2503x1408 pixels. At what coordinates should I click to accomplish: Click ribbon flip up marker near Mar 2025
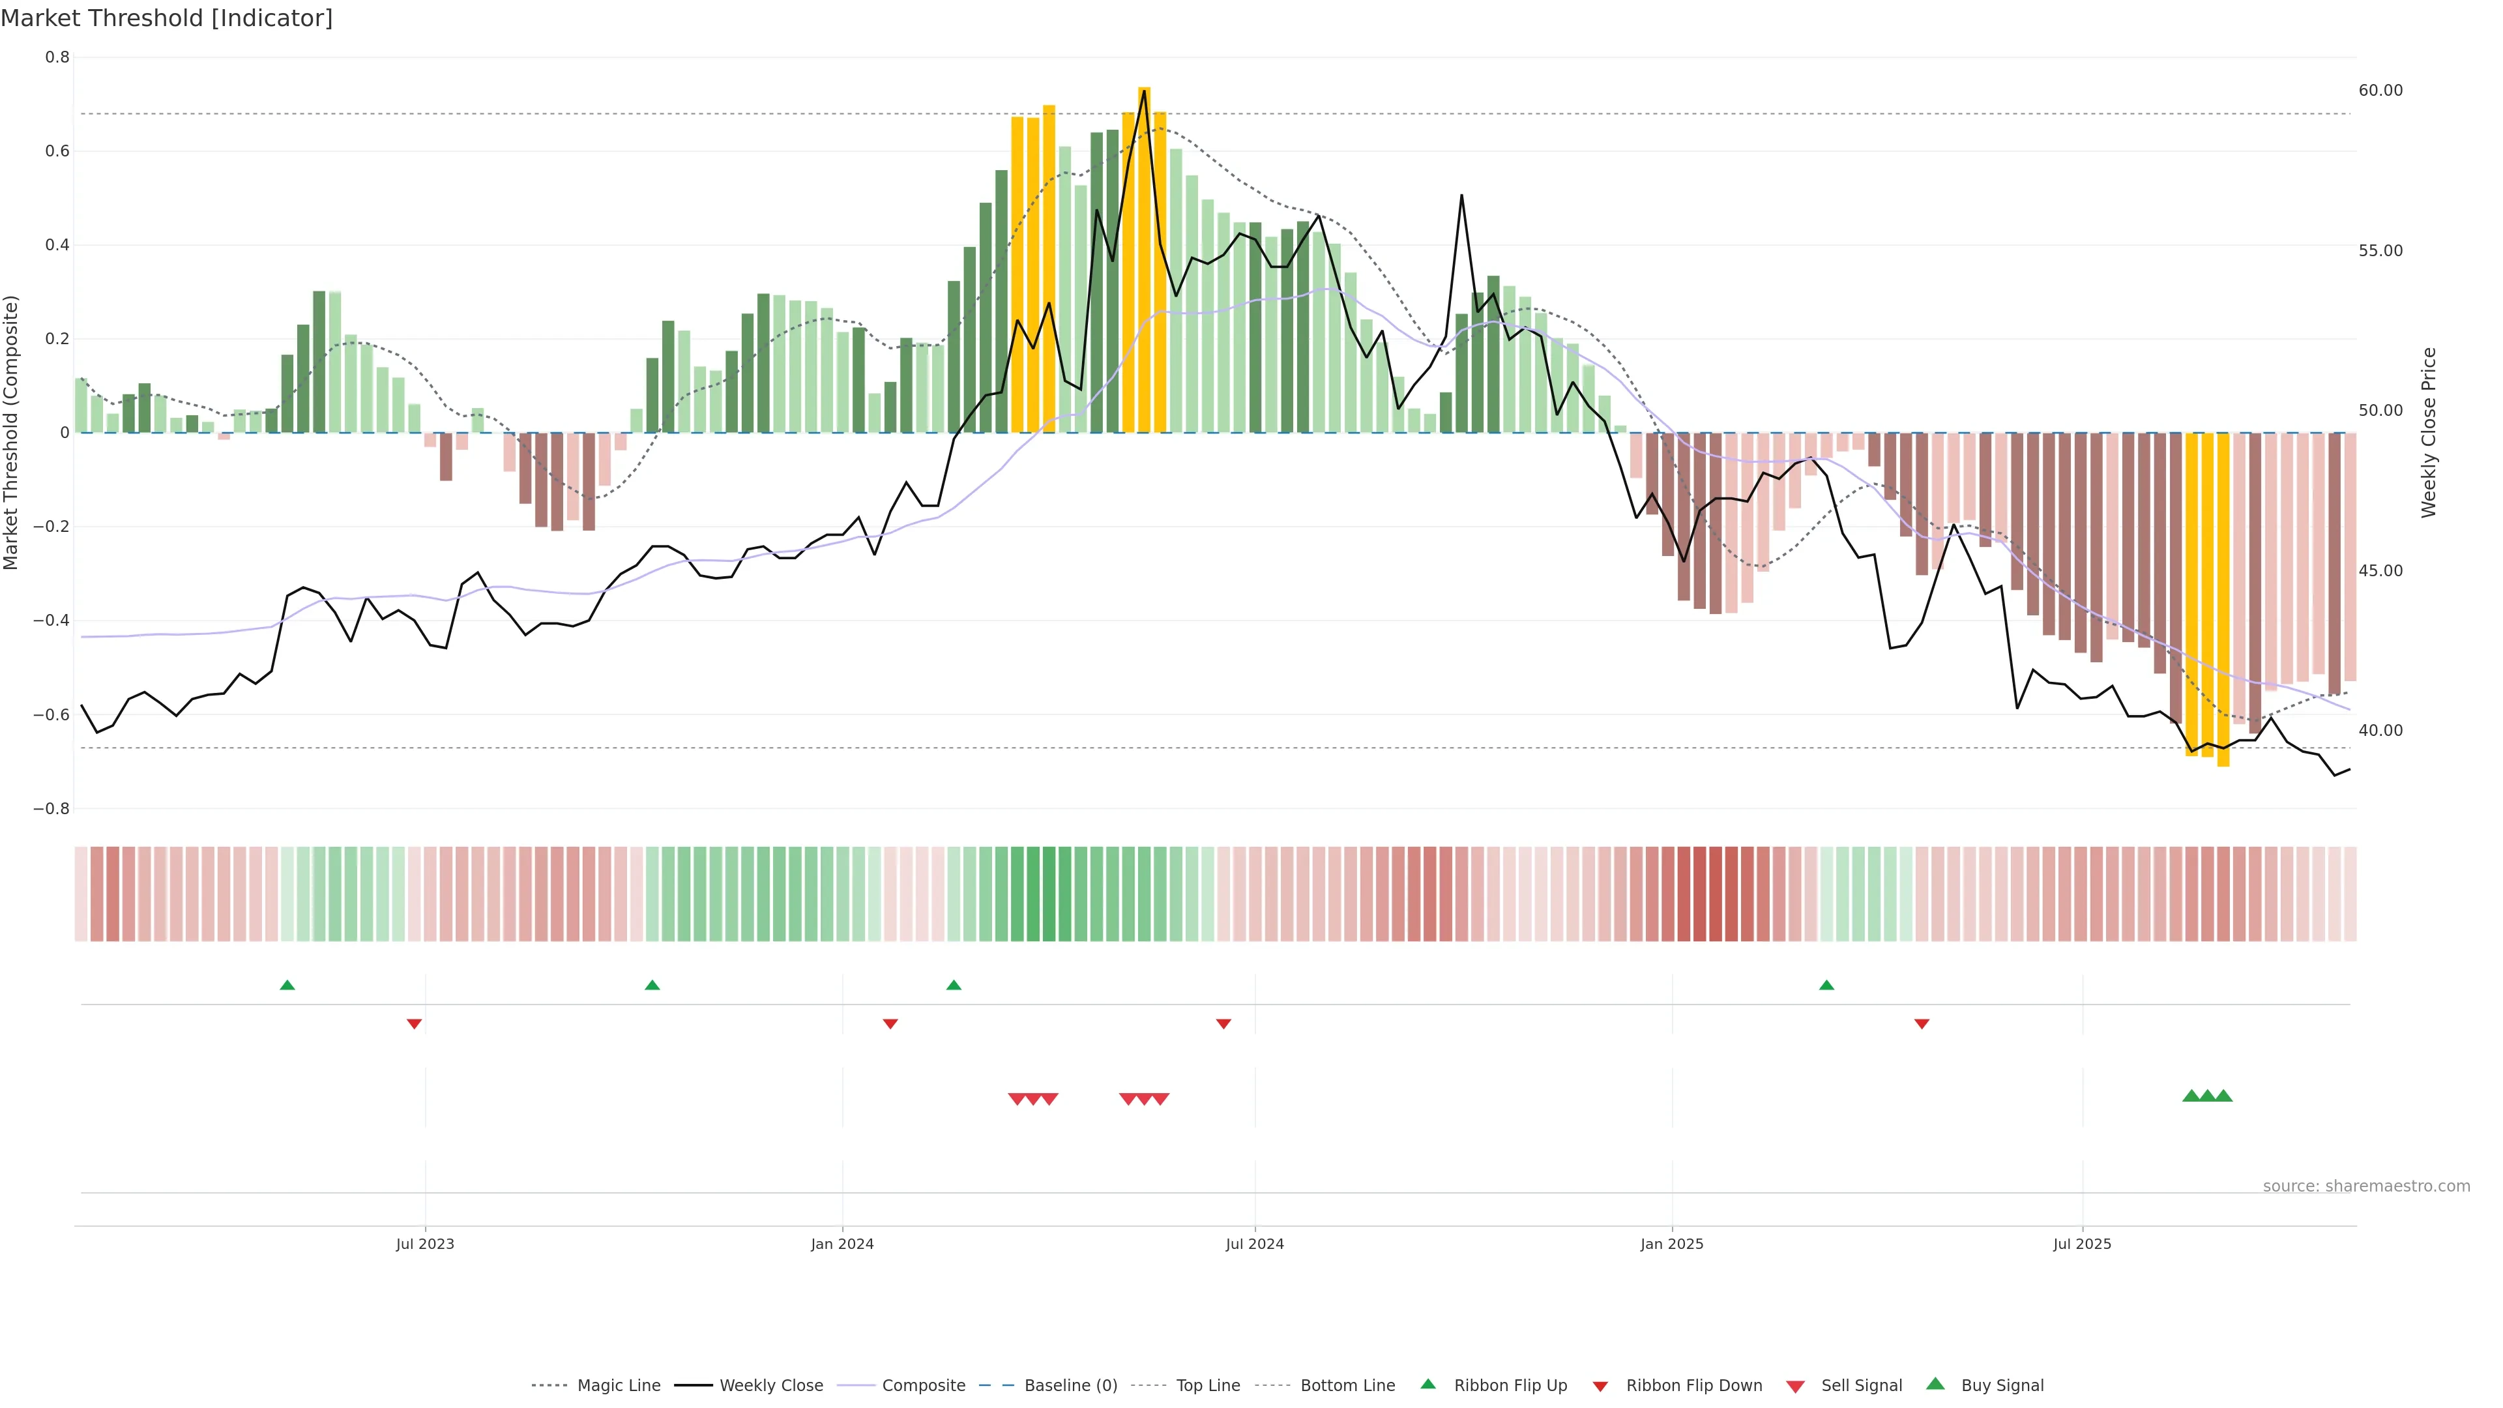point(1826,986)
